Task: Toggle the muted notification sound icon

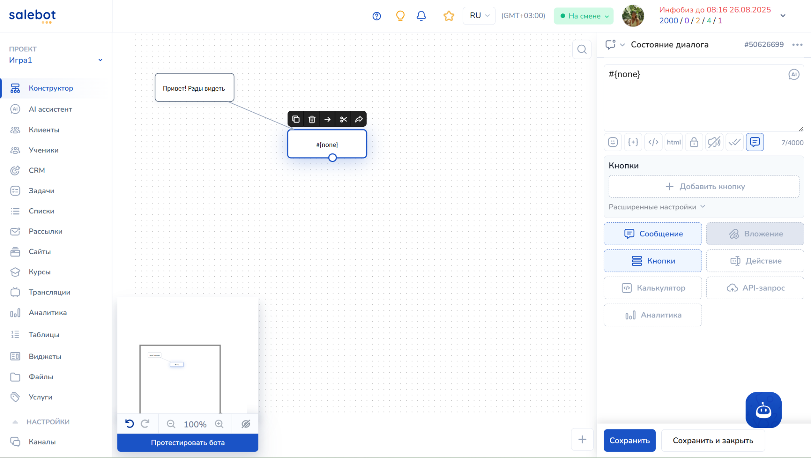Action: (714, 142)
